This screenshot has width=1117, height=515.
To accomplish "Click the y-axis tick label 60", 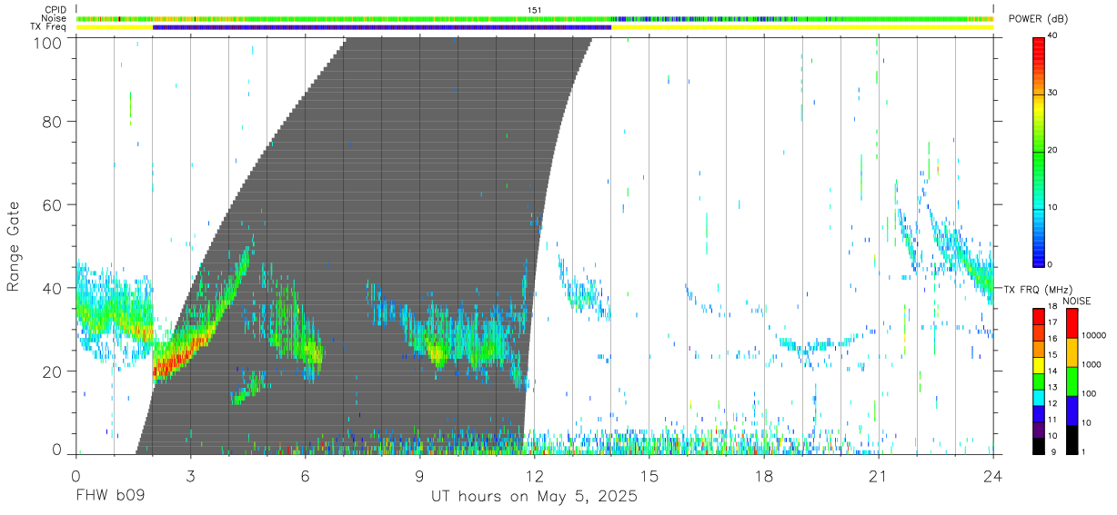I will click(x=55, y=205).
